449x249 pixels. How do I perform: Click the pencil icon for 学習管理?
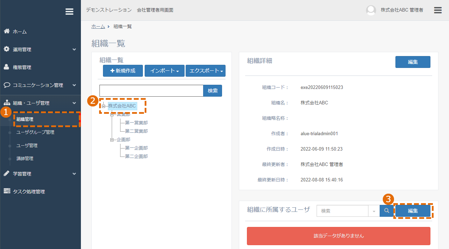coord(6,173)
